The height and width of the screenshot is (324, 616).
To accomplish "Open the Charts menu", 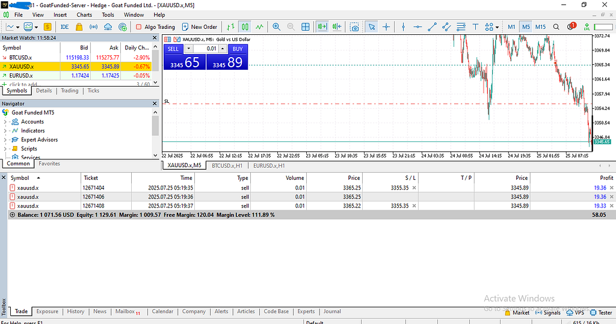I will point(84,14).
